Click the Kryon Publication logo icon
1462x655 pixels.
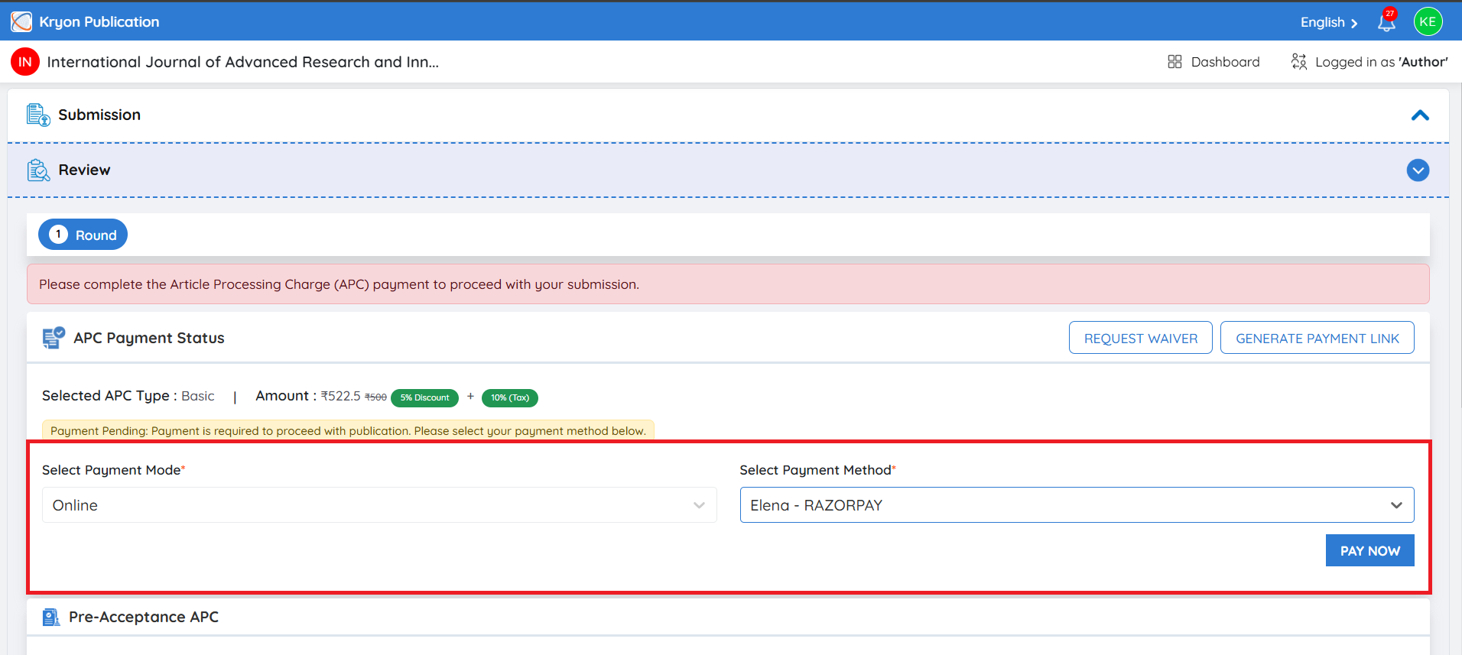point(21,21)
